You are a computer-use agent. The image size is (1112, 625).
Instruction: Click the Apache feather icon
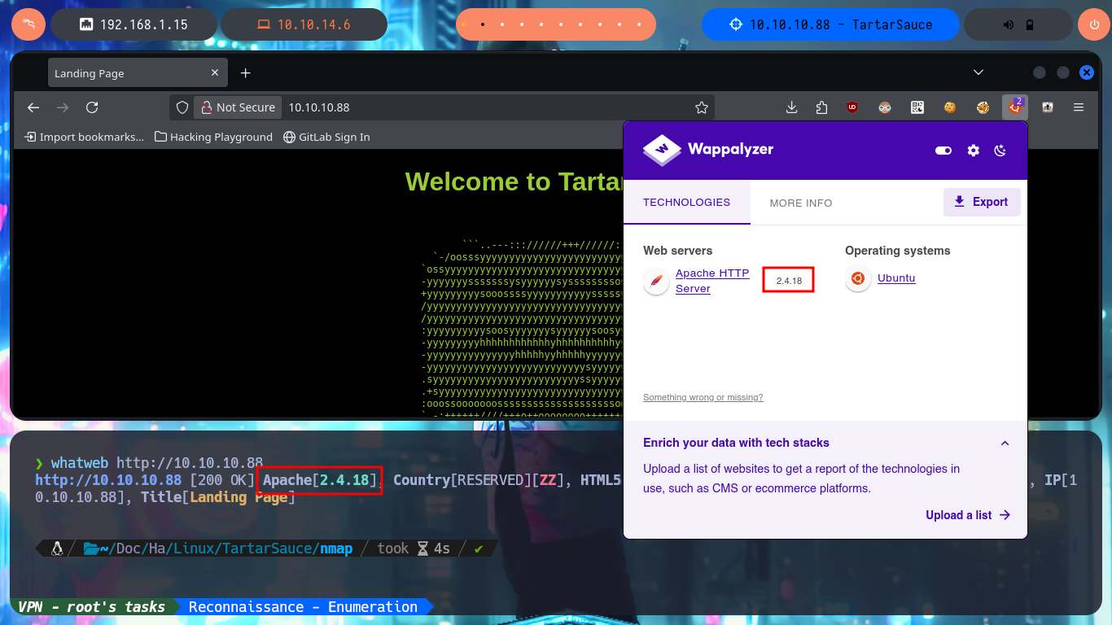coord(656,281)
